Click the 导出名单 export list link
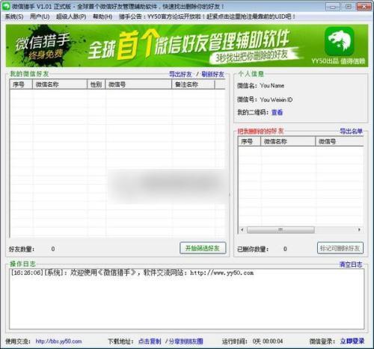 (x=351, y=131)
